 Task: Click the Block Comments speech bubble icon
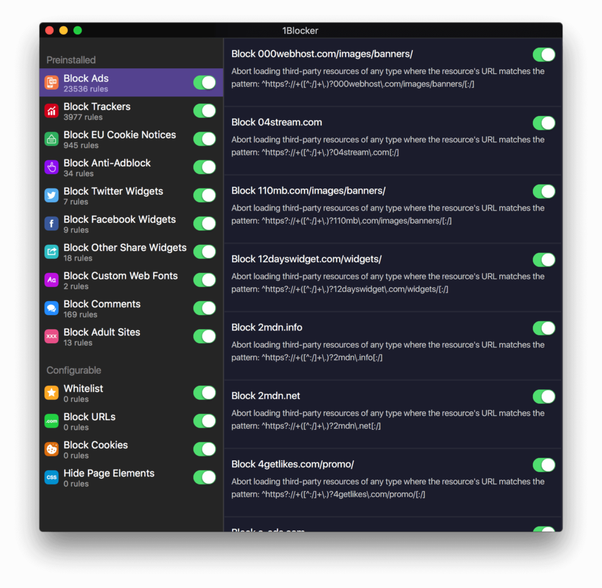pyautogui.click(x=51, y=308)
